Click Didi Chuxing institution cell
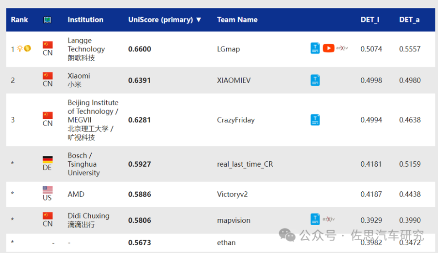The height and width of the screenshot is (253, 438). click(x=89, y=220)
